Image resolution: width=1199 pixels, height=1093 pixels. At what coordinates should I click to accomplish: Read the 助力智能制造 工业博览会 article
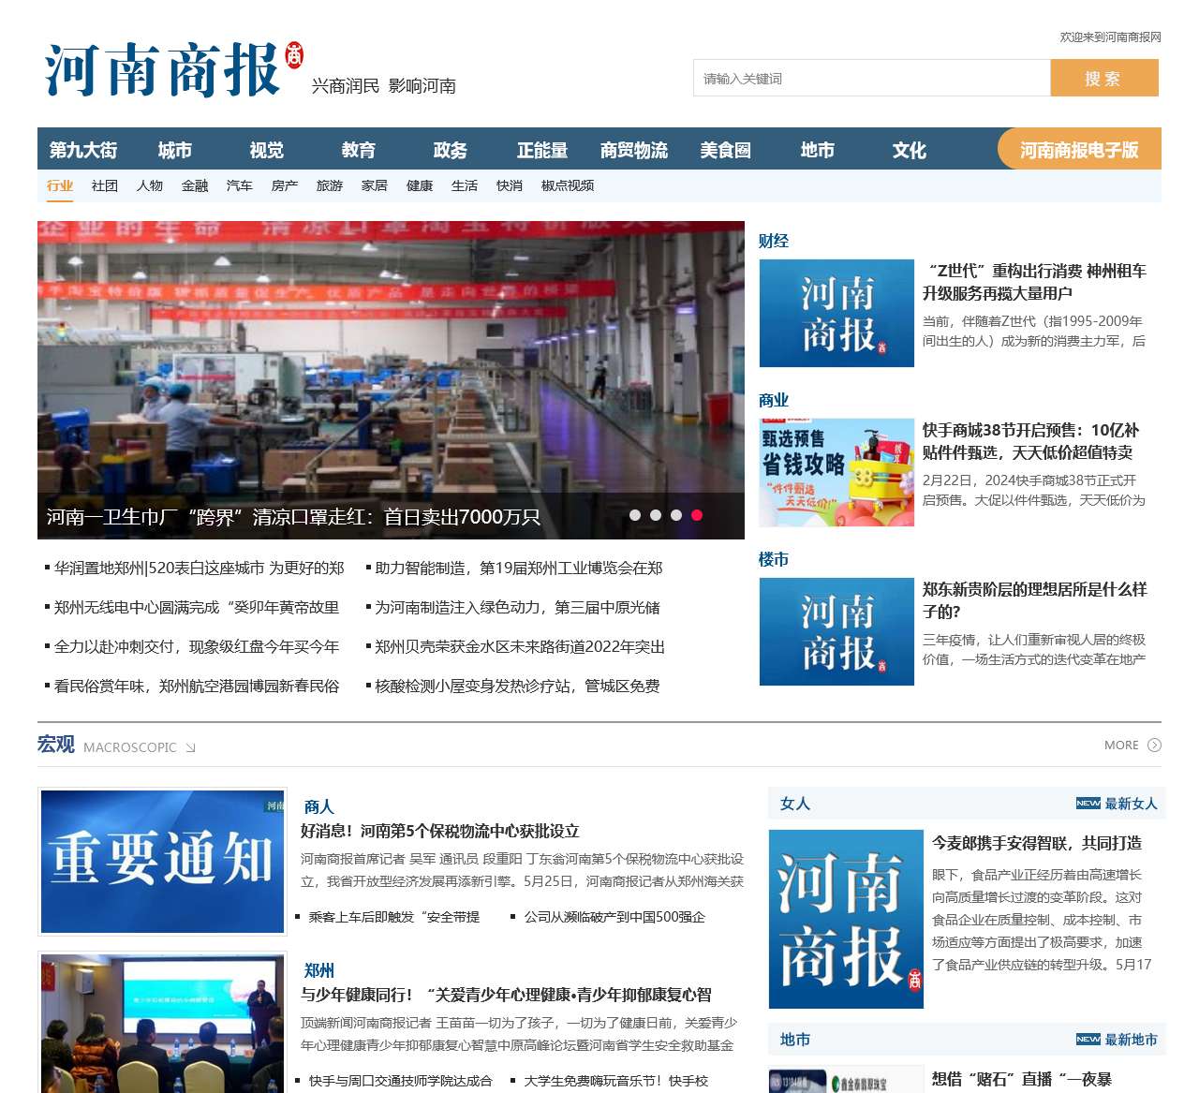pos(519,568)
